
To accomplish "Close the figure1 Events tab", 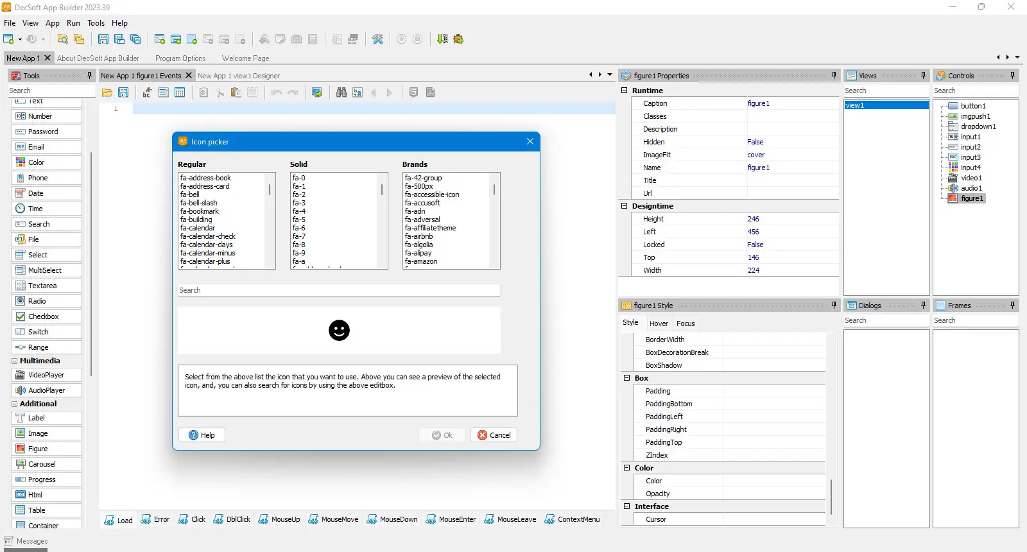I will tap(189, 75).
